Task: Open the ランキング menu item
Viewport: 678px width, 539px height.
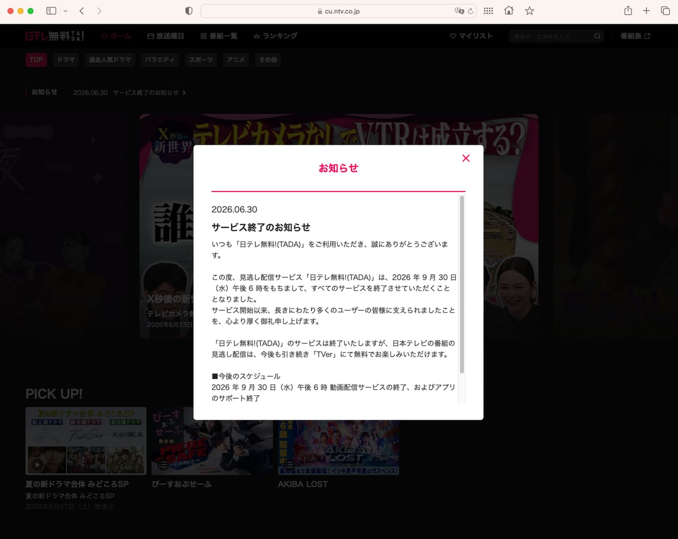Action: click(x=275, y=36)
